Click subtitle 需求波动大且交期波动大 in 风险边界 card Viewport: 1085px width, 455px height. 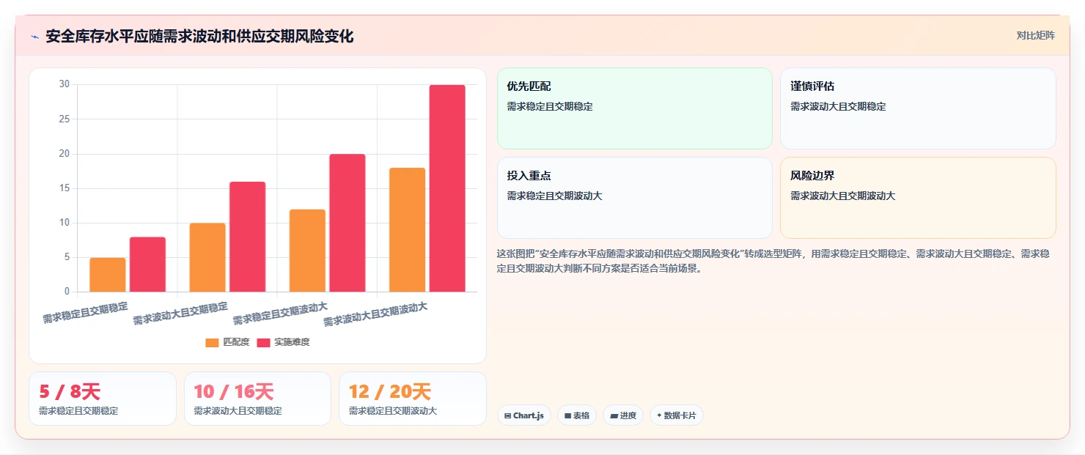[843, 196]
